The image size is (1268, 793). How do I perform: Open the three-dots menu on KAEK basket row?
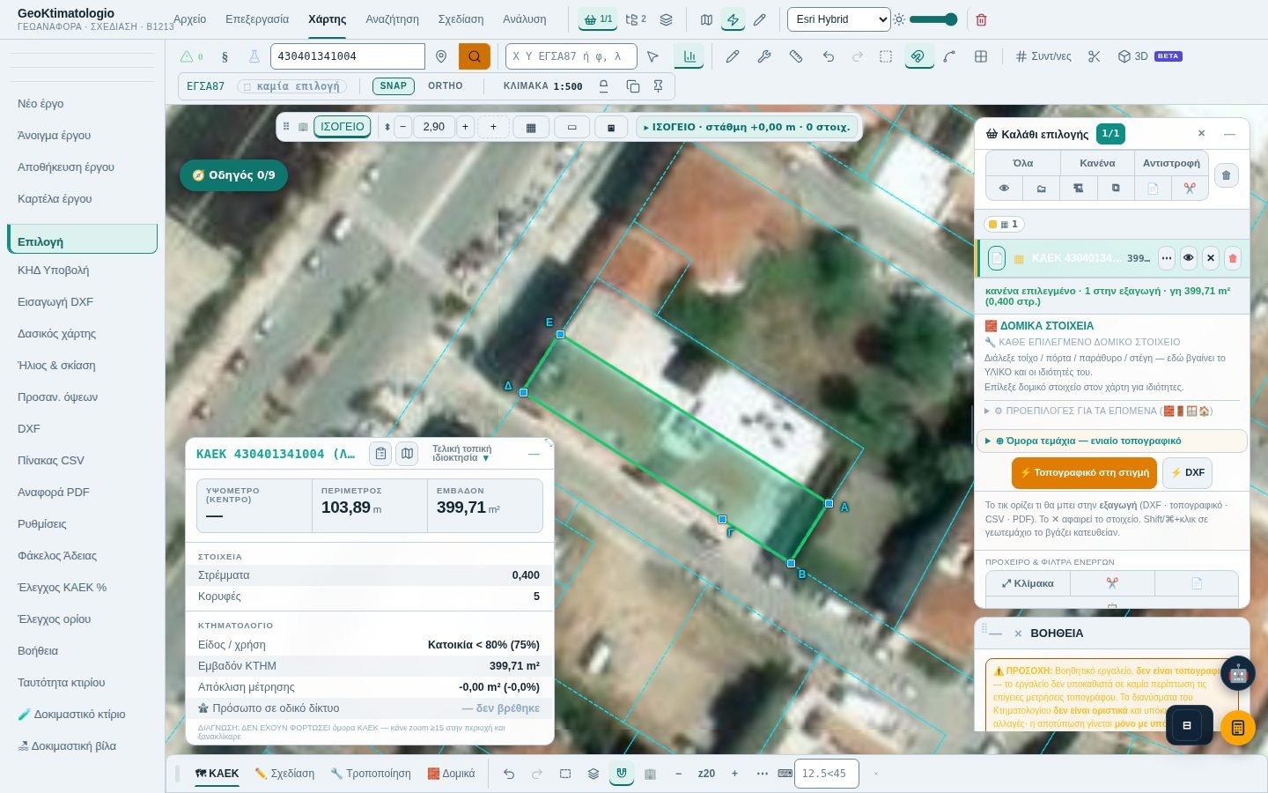point(1167,258)
